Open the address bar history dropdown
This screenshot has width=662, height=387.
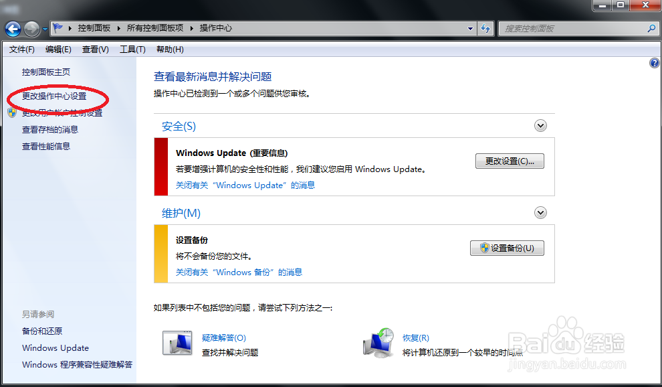point(470,29)
